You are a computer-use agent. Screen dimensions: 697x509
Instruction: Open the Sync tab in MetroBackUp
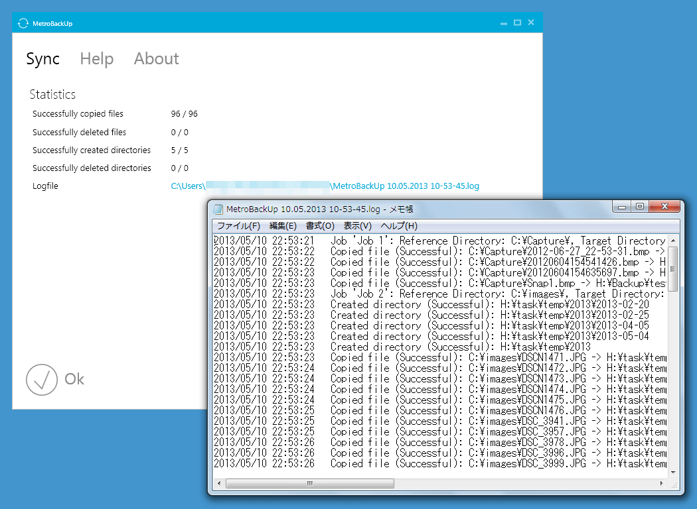coord(42,58)
